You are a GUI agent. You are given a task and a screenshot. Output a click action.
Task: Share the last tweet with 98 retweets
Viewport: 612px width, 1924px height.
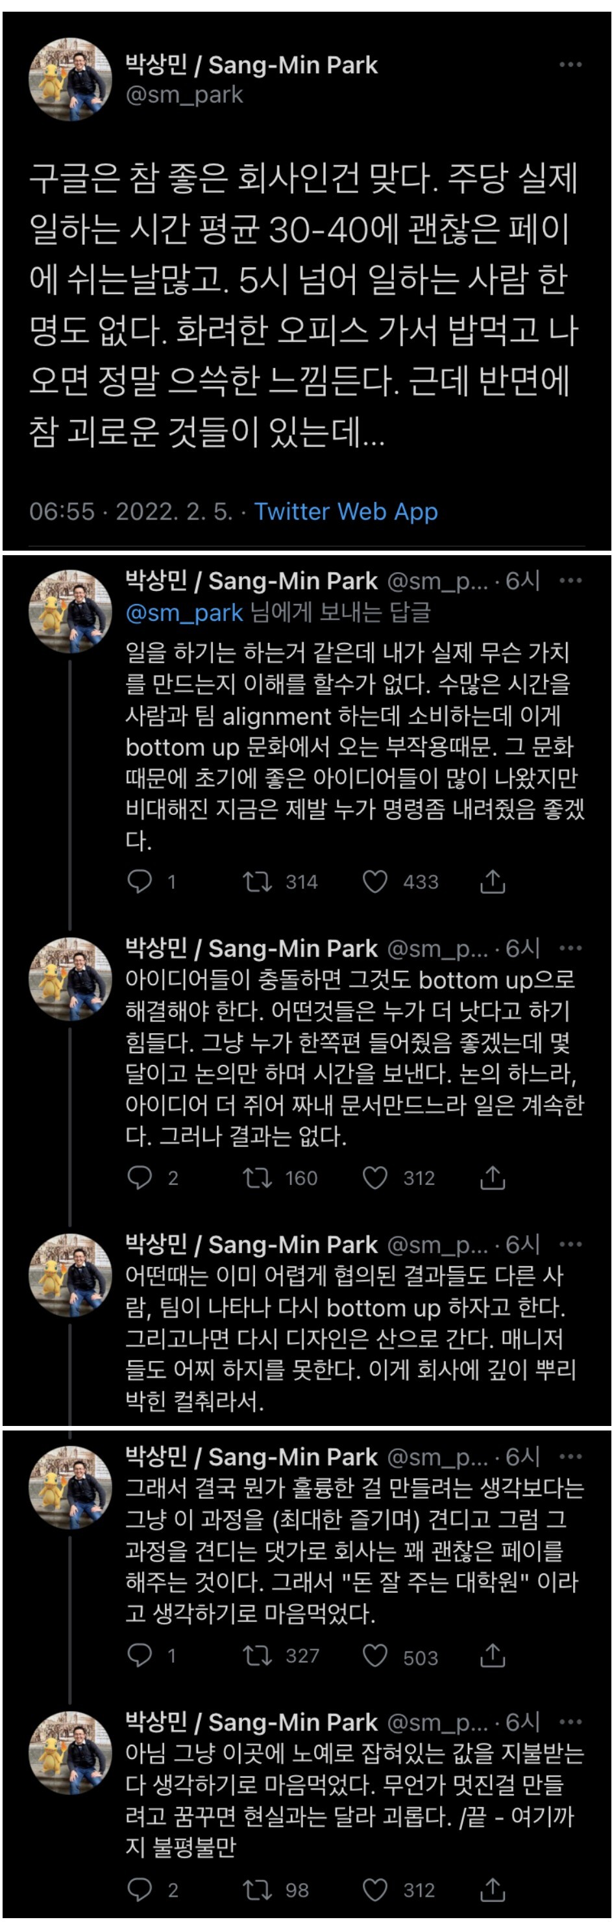point(493,1890)
